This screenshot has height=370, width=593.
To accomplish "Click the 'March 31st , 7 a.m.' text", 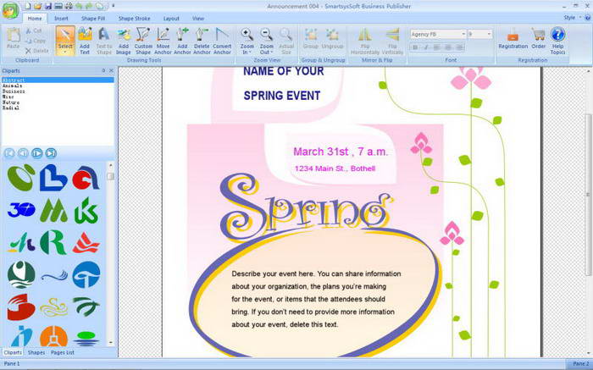I will pos(341,152).
